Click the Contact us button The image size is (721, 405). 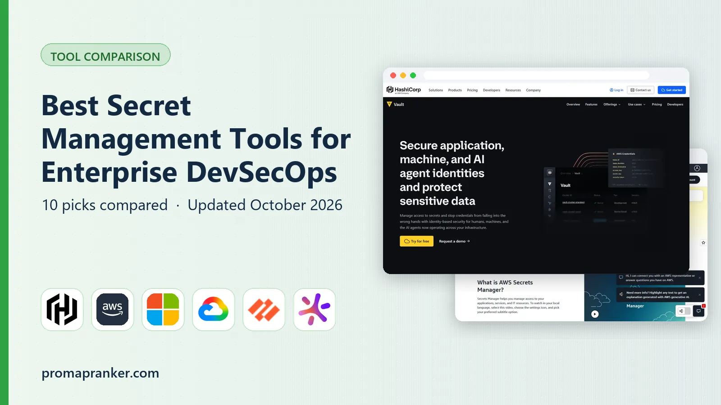[x=641, y=90]
